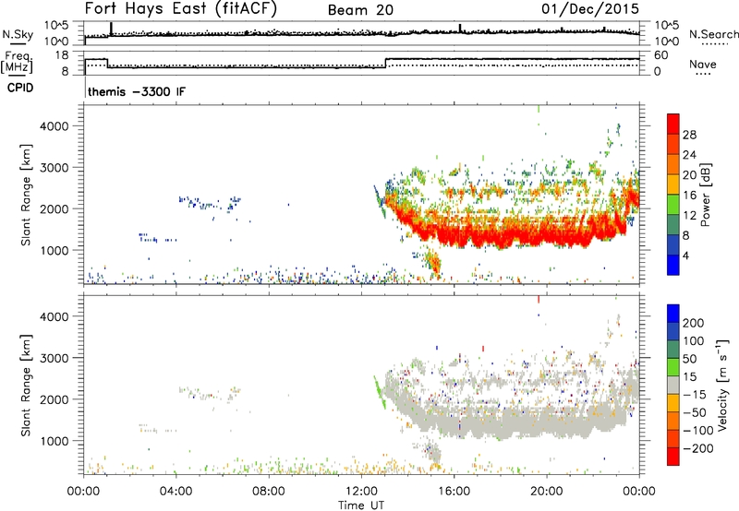
Task: Click the '04:00' time axis tick
Action: (176, 492)
